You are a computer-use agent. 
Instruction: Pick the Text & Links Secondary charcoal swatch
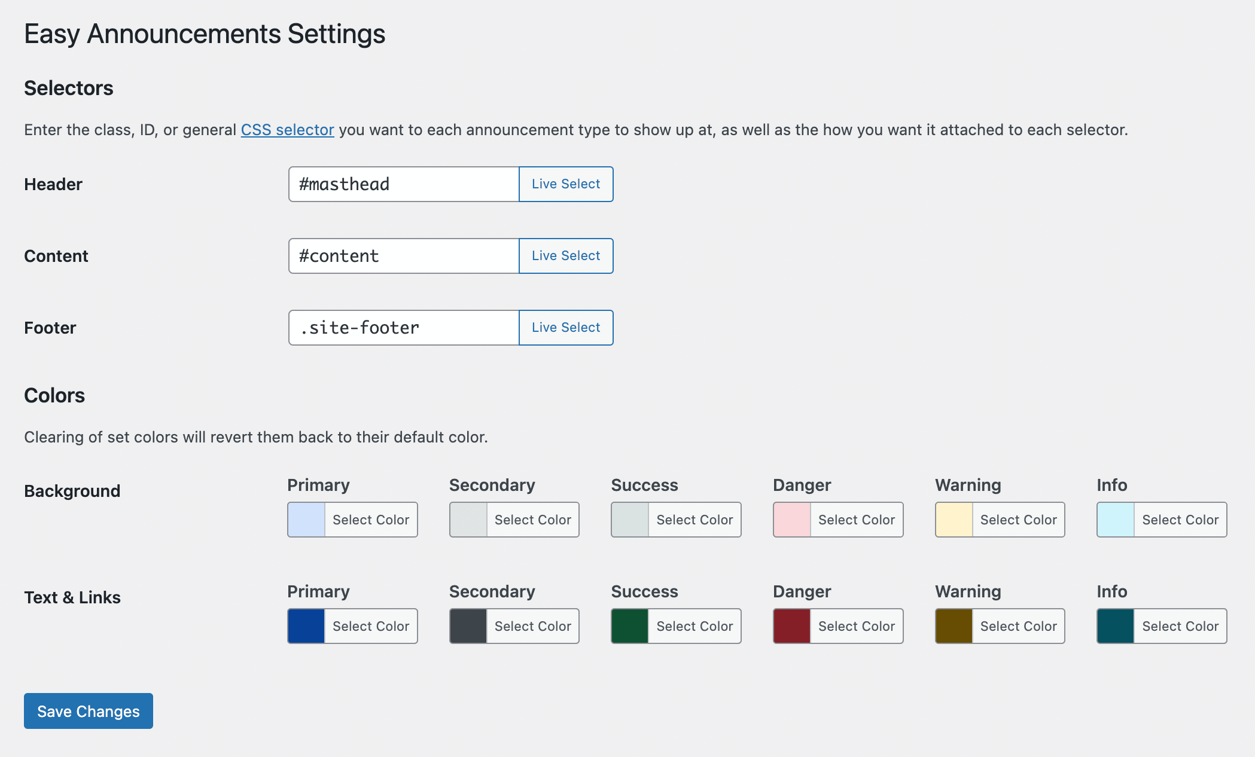click(468, 626)
